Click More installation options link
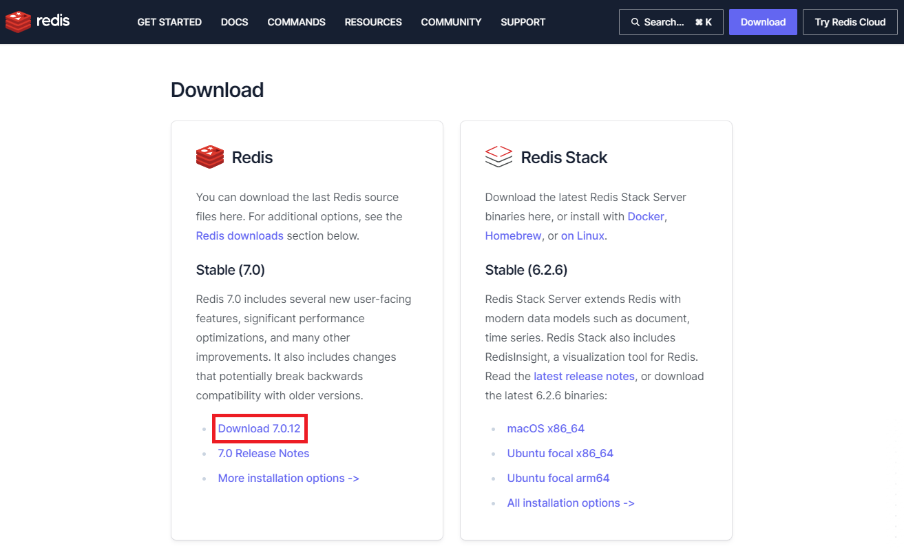 pyautogui.click(x=288, y=478)
